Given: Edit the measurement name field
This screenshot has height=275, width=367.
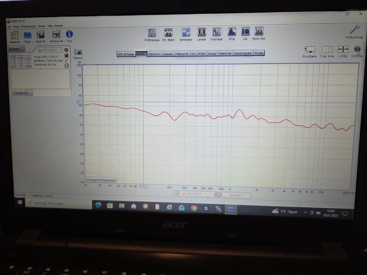Looking at the screenshot, I should pyautogui.click(x=50, y=50).
